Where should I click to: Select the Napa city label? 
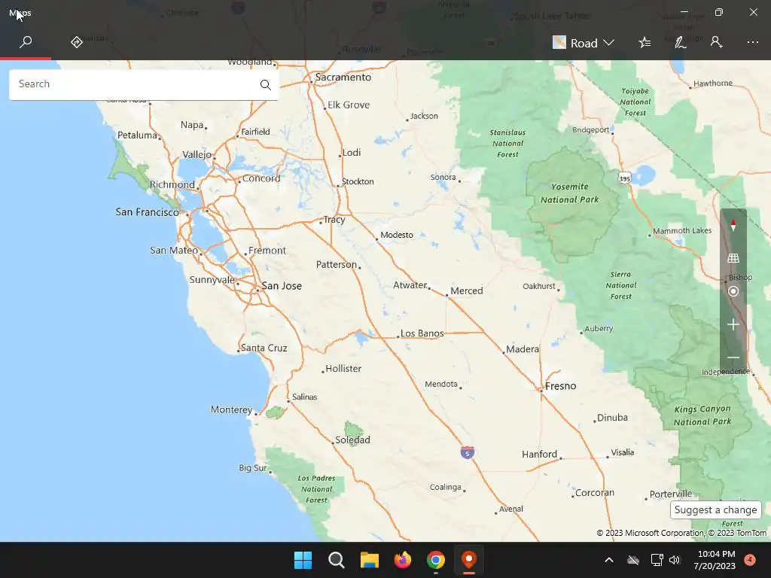[x=192, y=125]
